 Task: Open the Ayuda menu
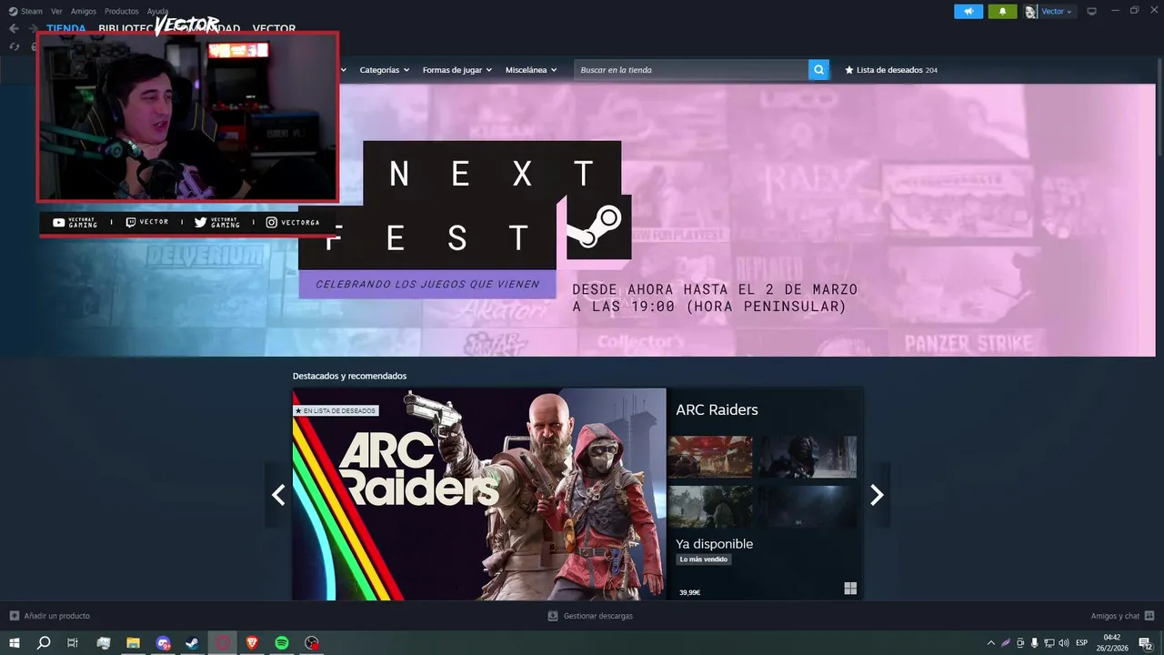tap(157, 11)
